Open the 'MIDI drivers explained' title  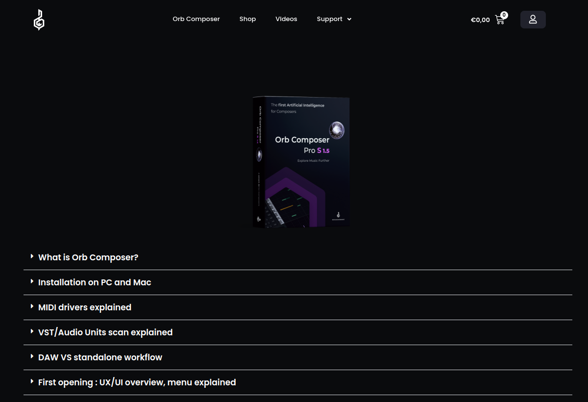click(x=85, y=307)
